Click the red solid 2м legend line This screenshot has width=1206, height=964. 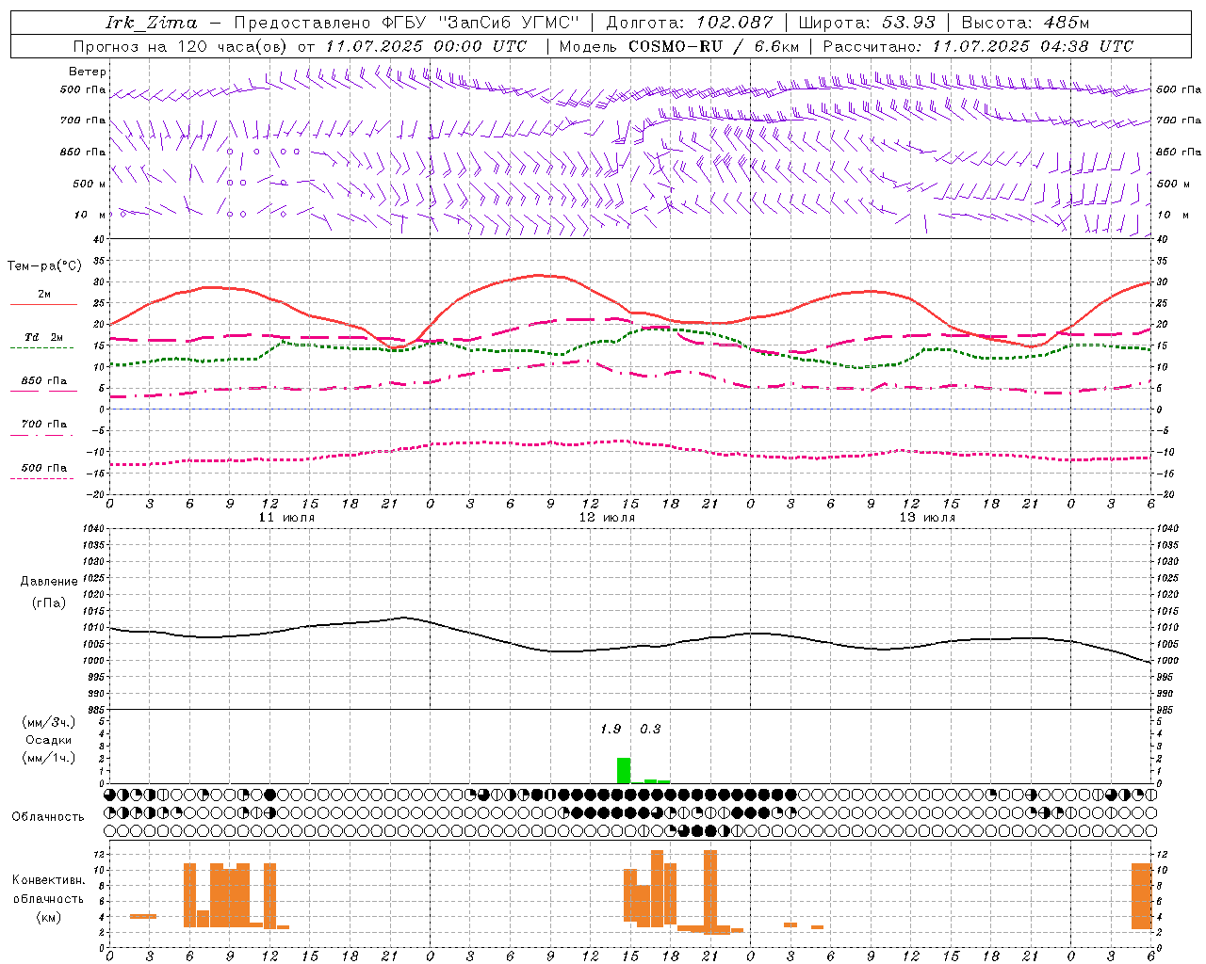[x=43, y=304]
